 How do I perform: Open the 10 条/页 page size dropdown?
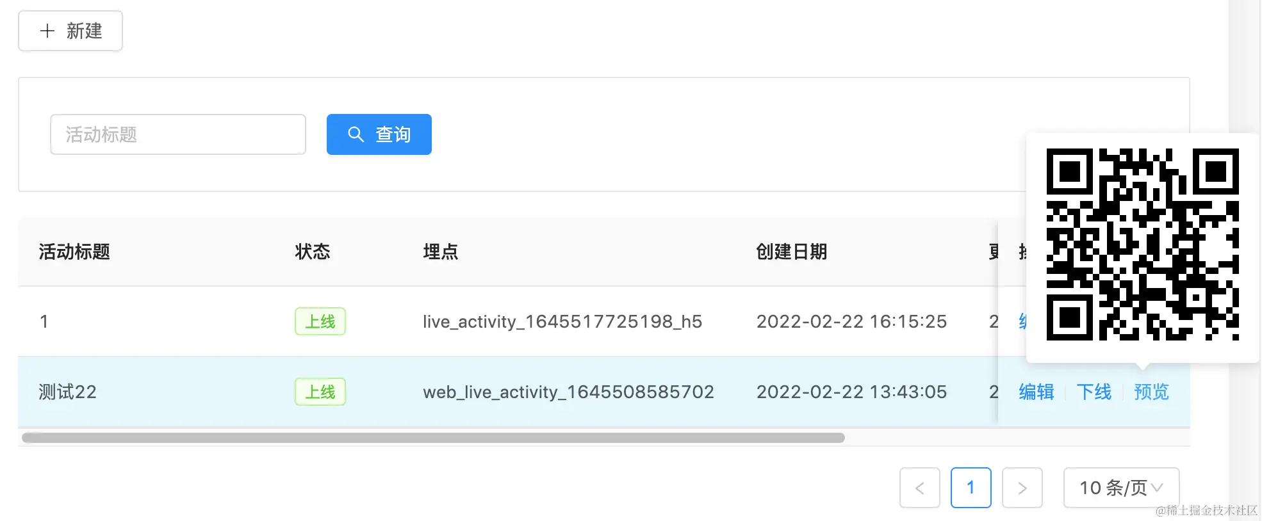pos(1122,488)
